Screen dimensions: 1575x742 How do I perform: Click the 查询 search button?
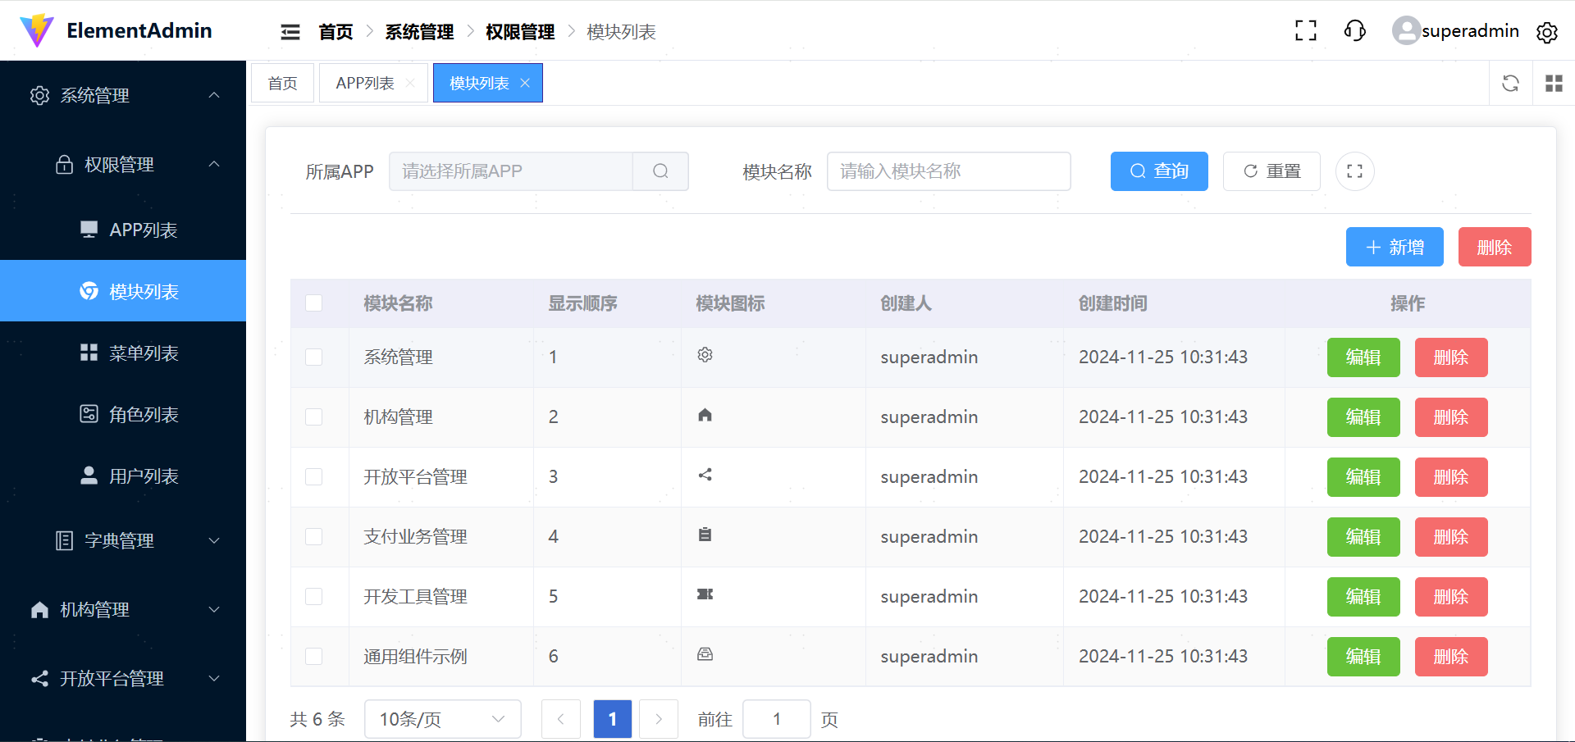point(1159,171)
